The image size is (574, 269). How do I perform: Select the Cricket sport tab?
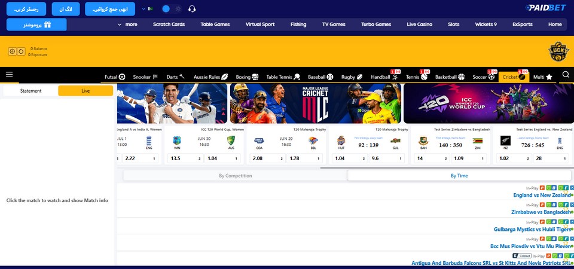(x=514, y=77)
